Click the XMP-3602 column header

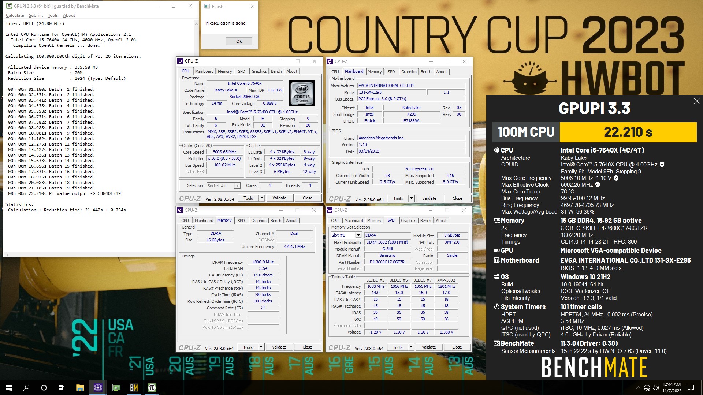click(x=446, y=280)
